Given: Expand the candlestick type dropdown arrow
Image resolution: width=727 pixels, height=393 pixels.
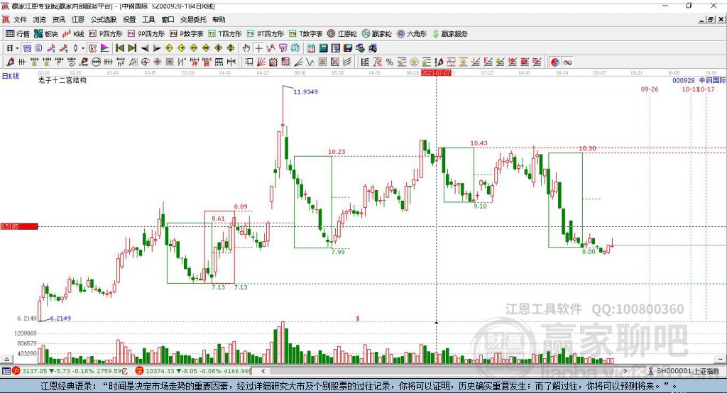Looking at the screenshot, I should (x=83, y=48).
